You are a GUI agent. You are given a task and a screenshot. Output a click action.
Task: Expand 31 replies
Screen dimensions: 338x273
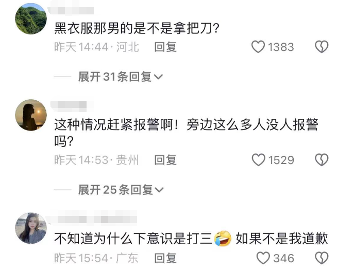pyautogui.click(x=120, y=77)
